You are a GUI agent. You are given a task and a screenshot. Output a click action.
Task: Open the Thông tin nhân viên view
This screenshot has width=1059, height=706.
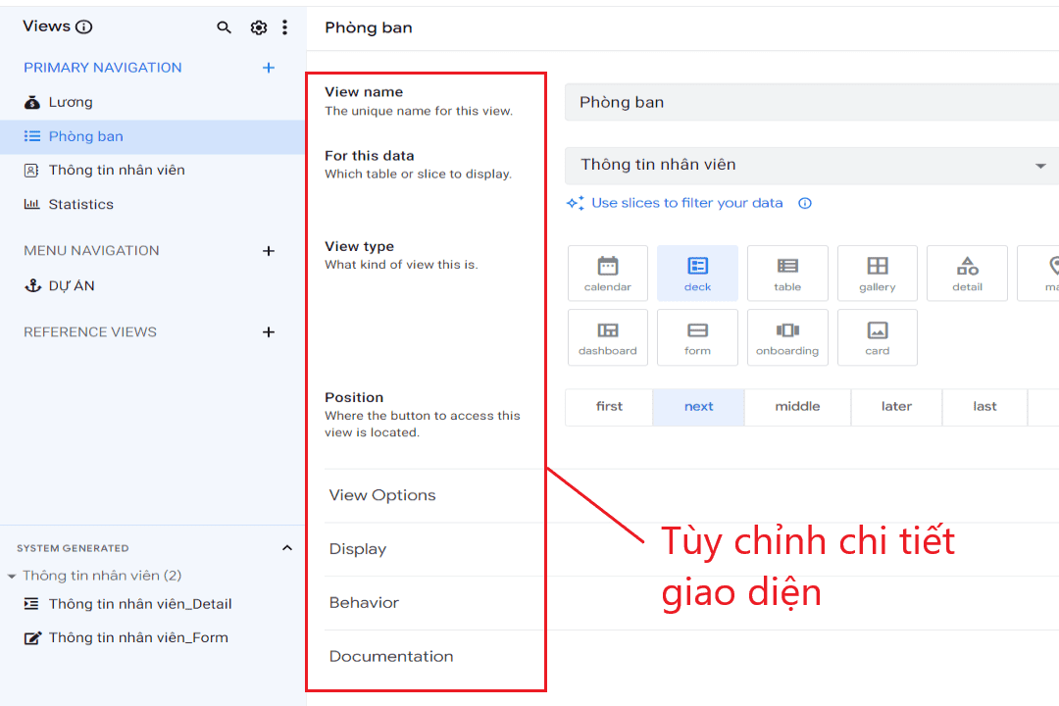117,169
